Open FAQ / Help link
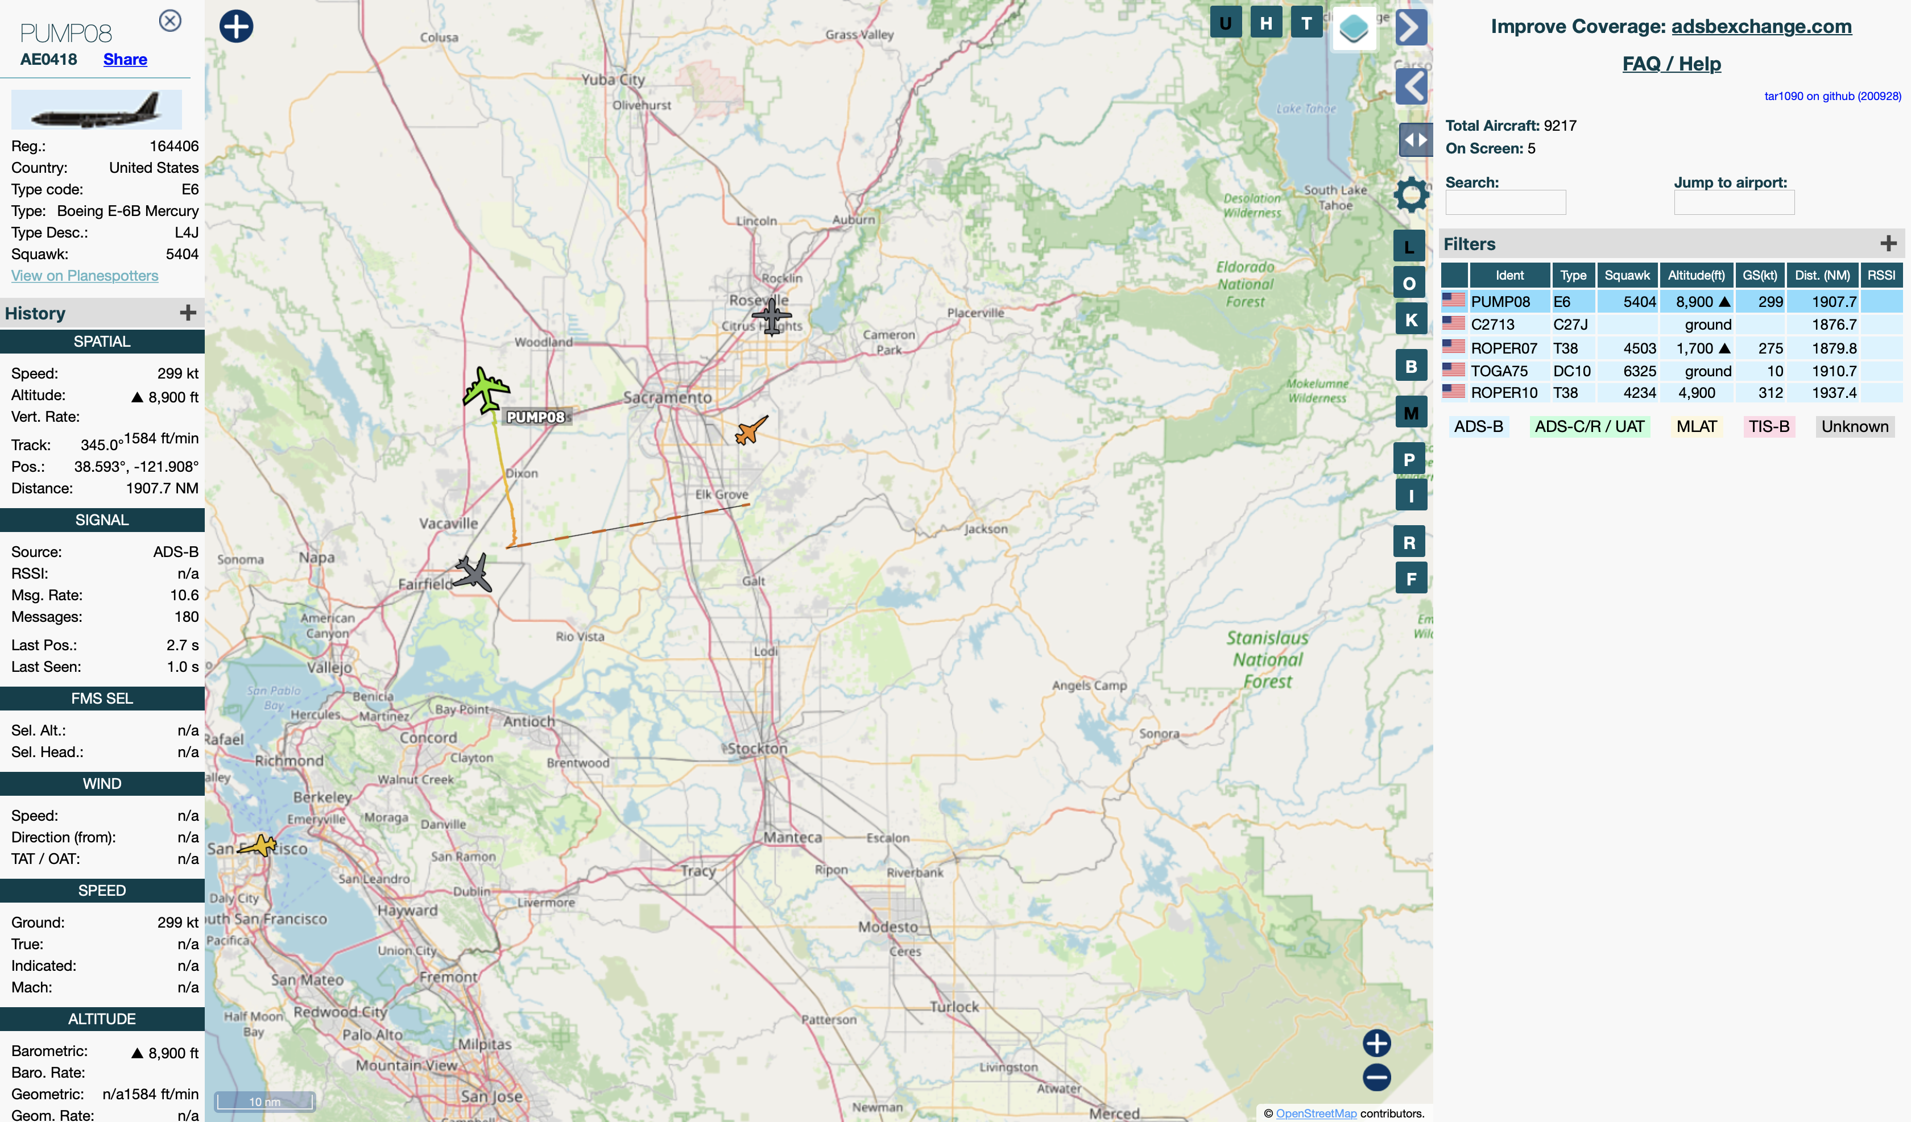The width and height of the screenshot is (1911, 1122). tap(1672, 64)
